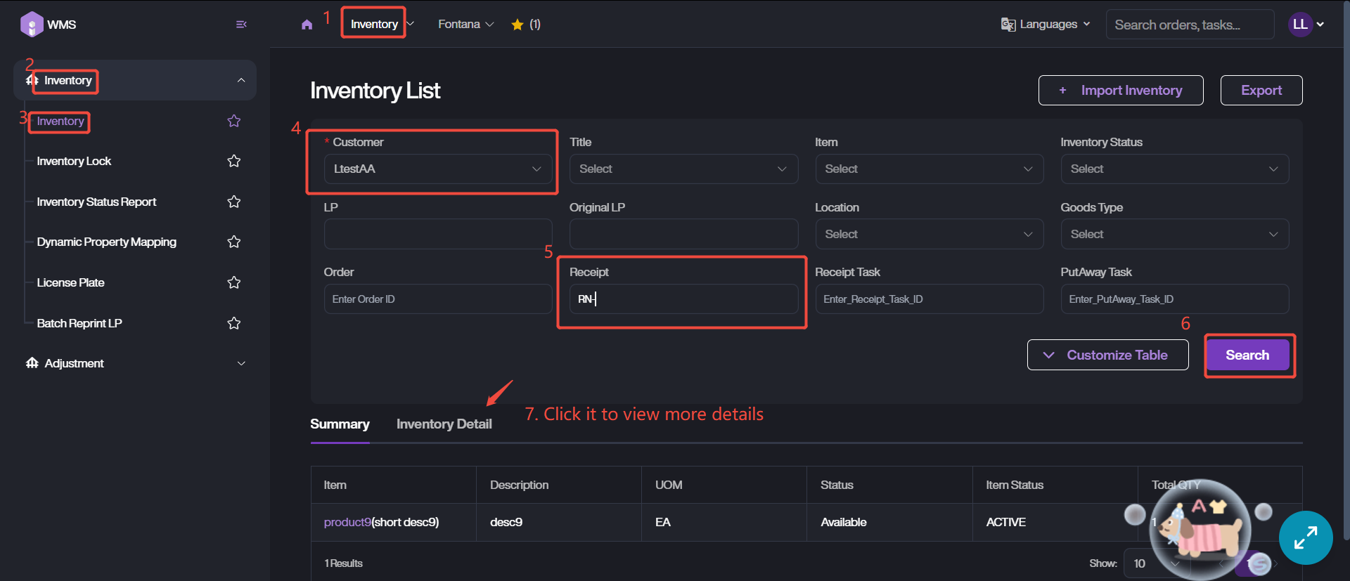Star the Batch Reprint LP item

pyautogui.click(x=234, y=323)
